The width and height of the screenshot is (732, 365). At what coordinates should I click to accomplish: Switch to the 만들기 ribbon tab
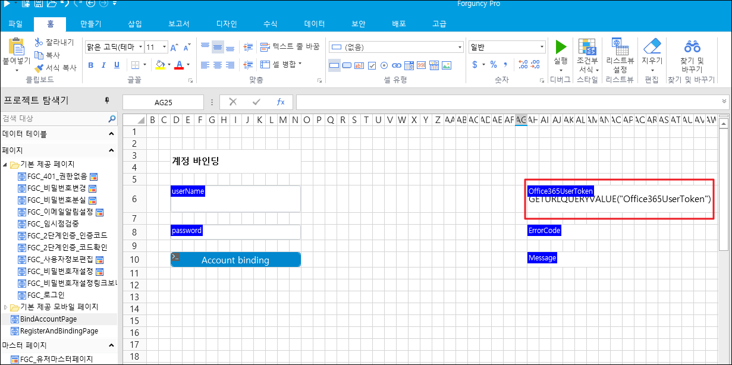click(91, 24)
